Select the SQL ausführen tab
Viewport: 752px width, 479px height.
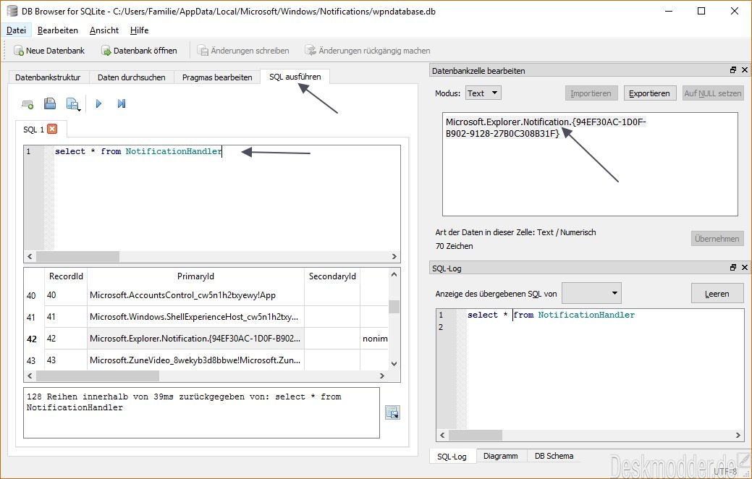coord(295,77)
